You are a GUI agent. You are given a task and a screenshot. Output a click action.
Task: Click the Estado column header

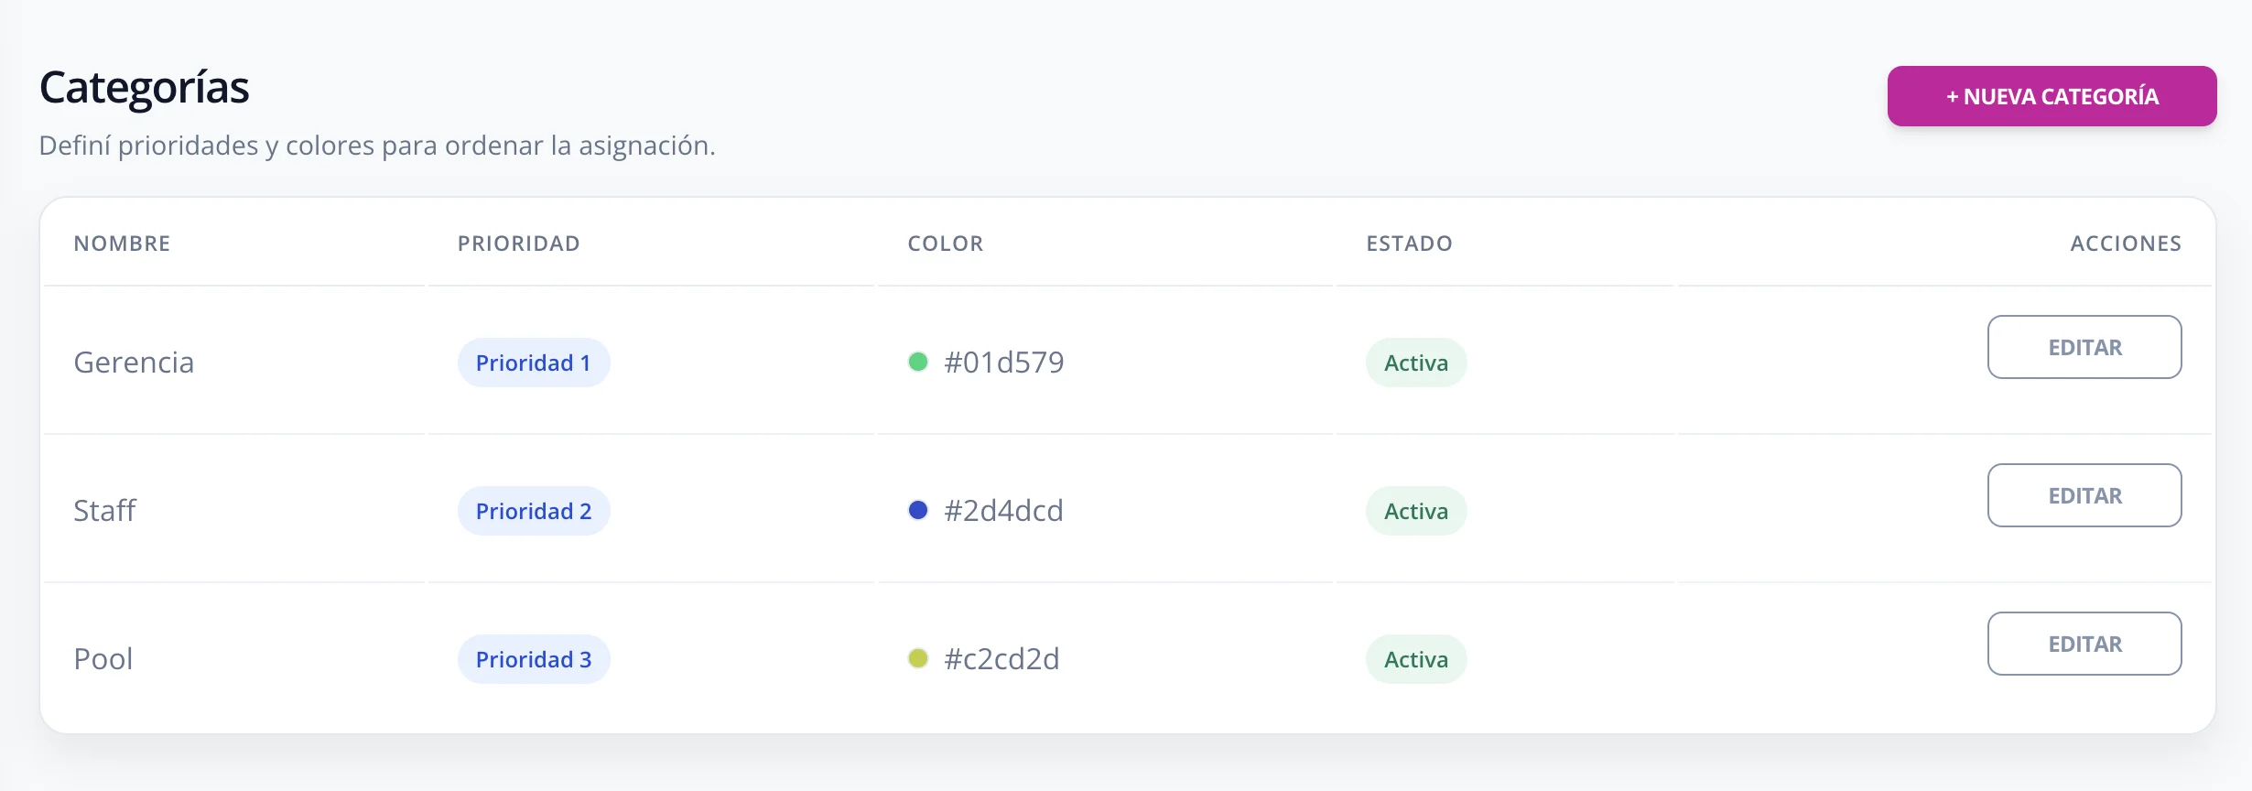click(x=1409, y=244)
